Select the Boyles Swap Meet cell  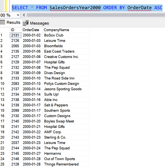(66, 121)
